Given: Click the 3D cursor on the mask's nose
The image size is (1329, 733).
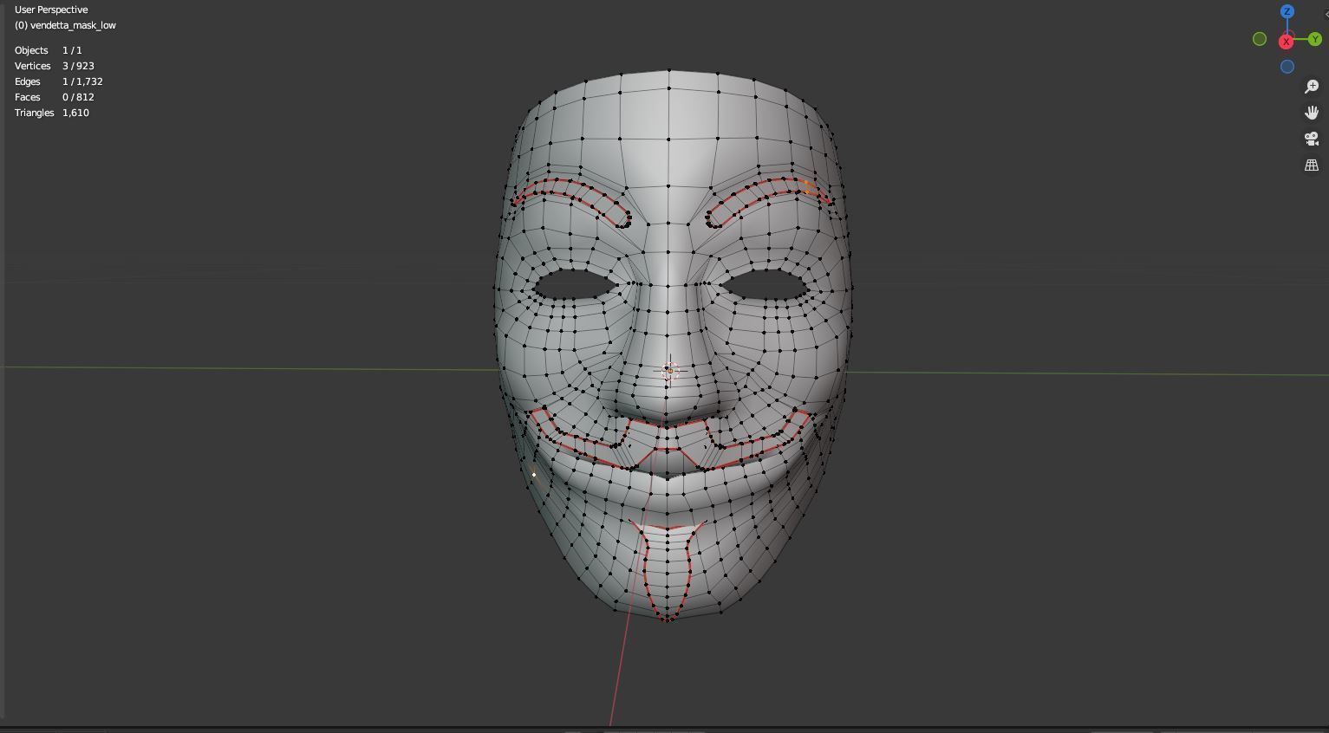Looking at the screenshot, I should pyautogui.click(x=669, y=371).
